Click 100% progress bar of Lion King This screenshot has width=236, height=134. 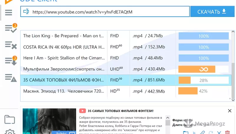tap(204, 36)
